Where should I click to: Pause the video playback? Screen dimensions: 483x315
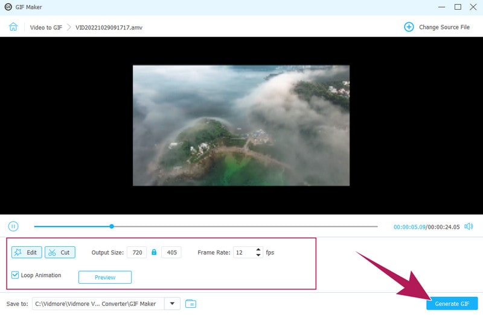pyautogui.click(x=13, y=226)
